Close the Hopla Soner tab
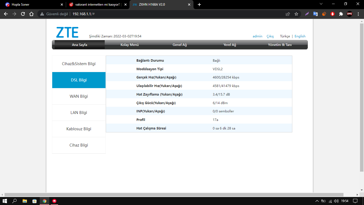Image resolution: width=364 pixels, height=205 pixels. pyautogui.click(x=62, y=5)
